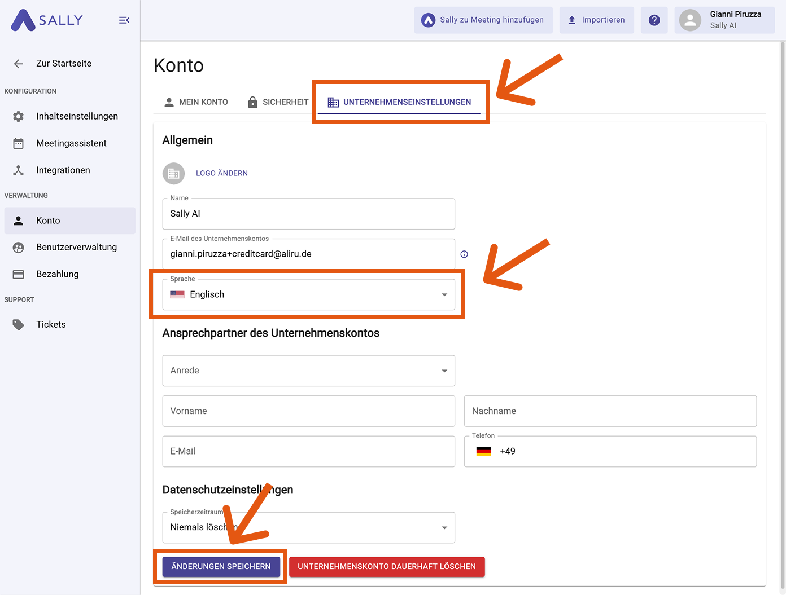Click into the Nachname field

click(610, 411)
